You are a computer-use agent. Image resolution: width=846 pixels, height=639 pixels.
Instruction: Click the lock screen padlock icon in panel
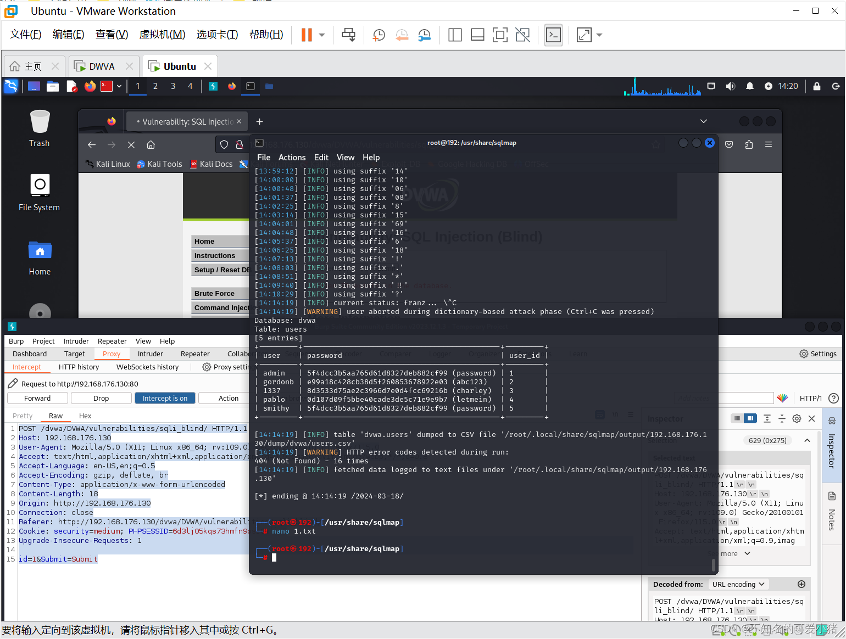(x=817, y=86)
